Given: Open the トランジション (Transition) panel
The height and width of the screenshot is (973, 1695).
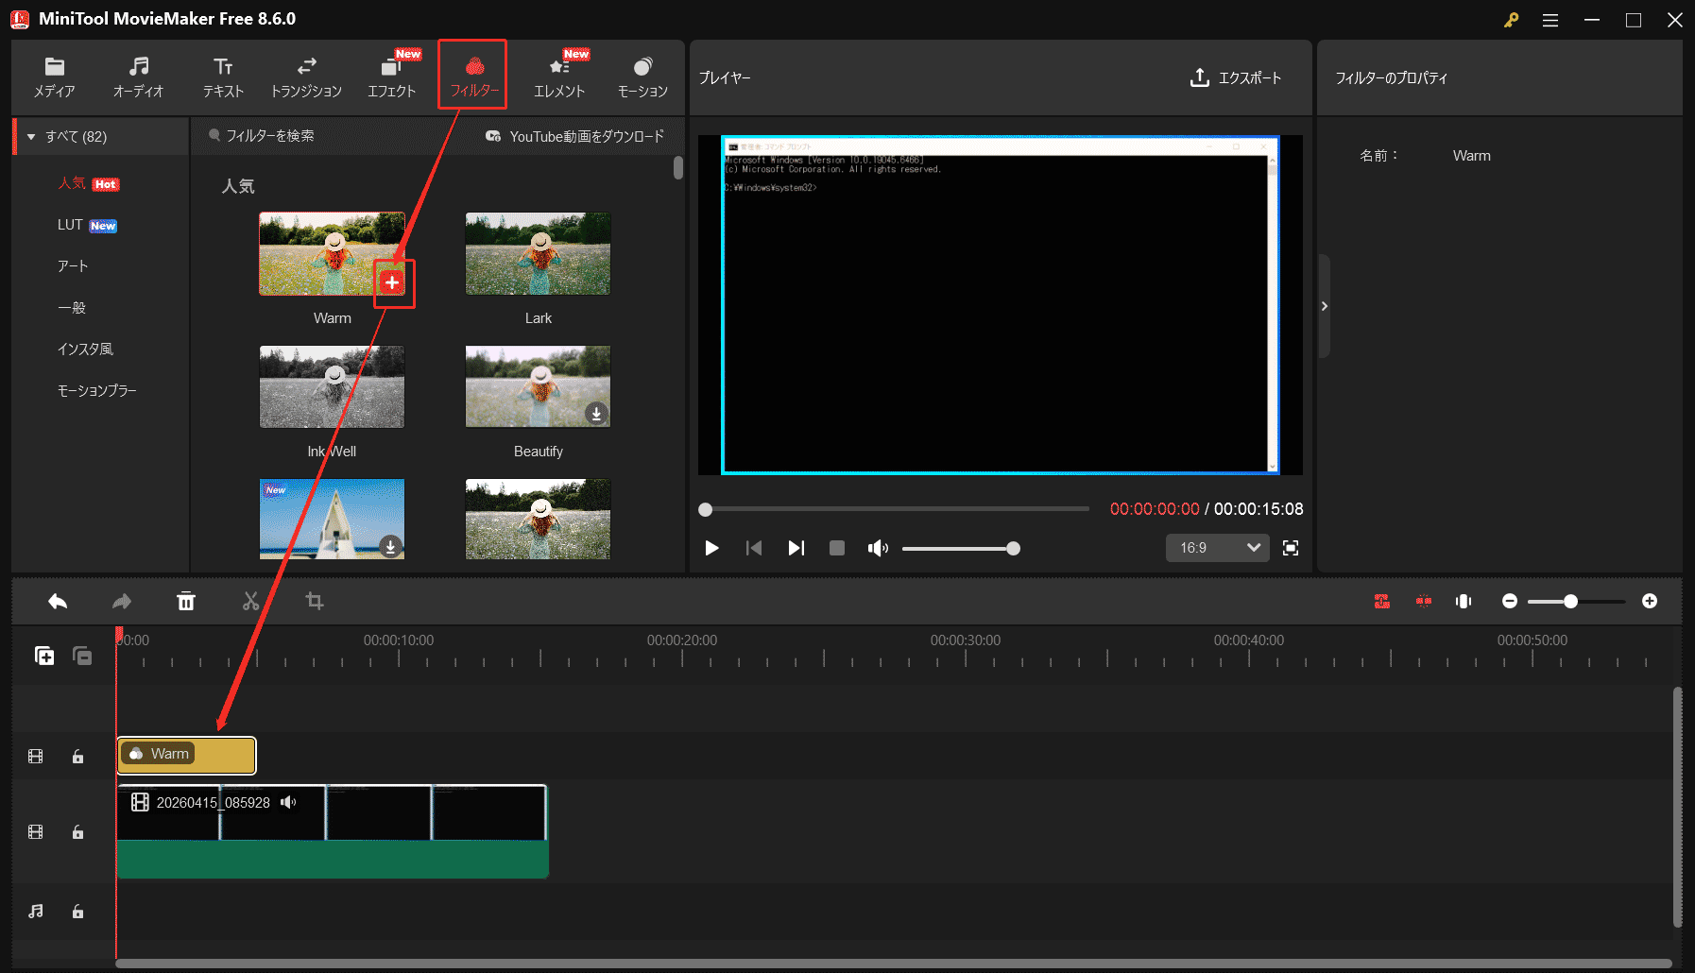Looking at the screenshot, I should (306, 77).
